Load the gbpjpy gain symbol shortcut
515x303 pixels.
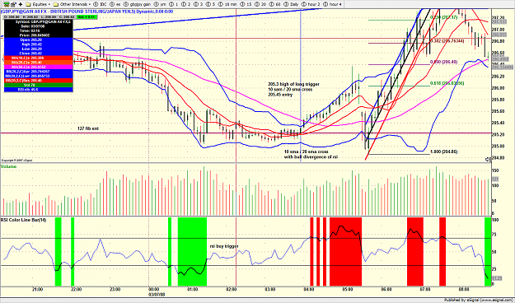(137, 4)
